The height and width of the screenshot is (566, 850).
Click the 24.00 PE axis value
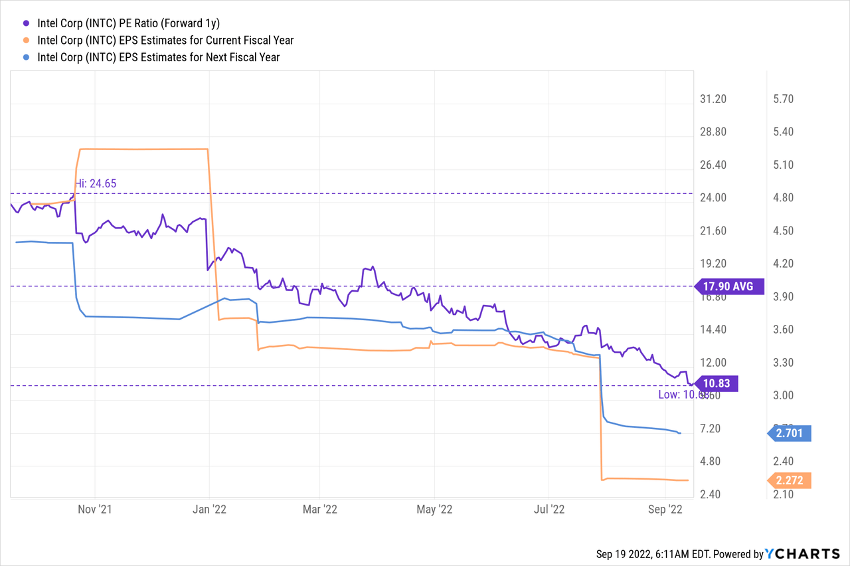coord(714,198)
